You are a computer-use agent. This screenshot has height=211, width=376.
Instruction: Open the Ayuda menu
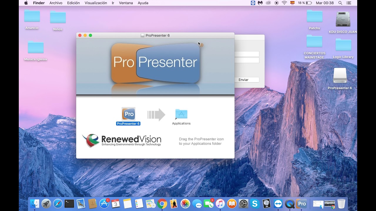tap(143, 3)
